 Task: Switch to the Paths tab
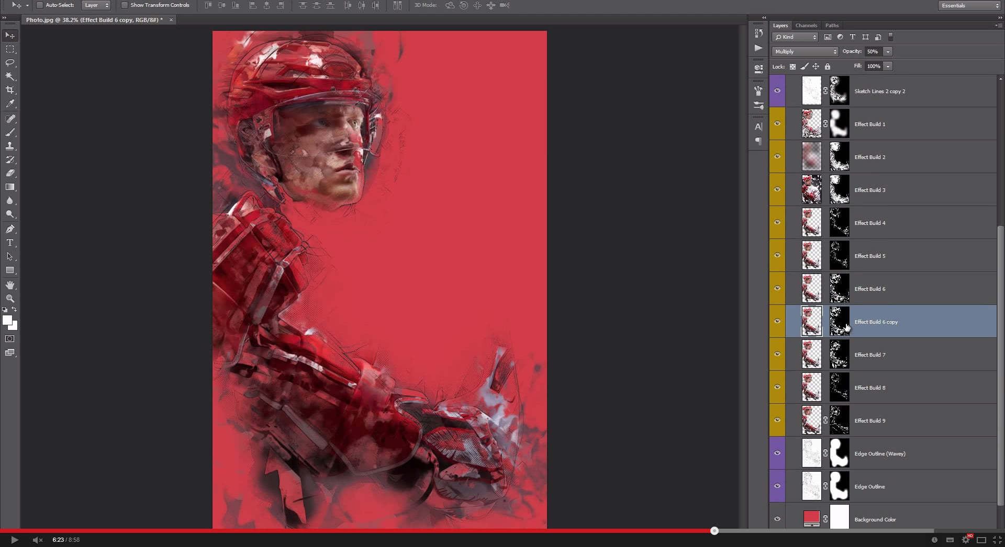[832, 25]
